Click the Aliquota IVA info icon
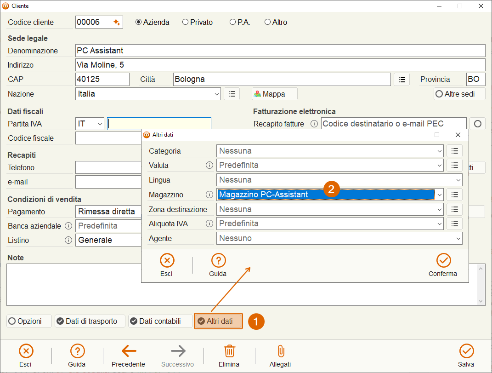The height and width of the screenshot is (373, 492). pyautogui.click(x=209, y=224)
